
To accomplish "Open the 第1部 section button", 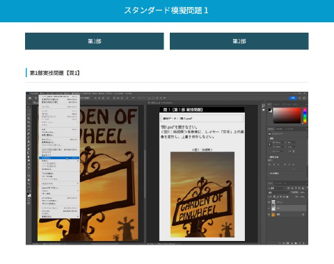I will [95, 41].
